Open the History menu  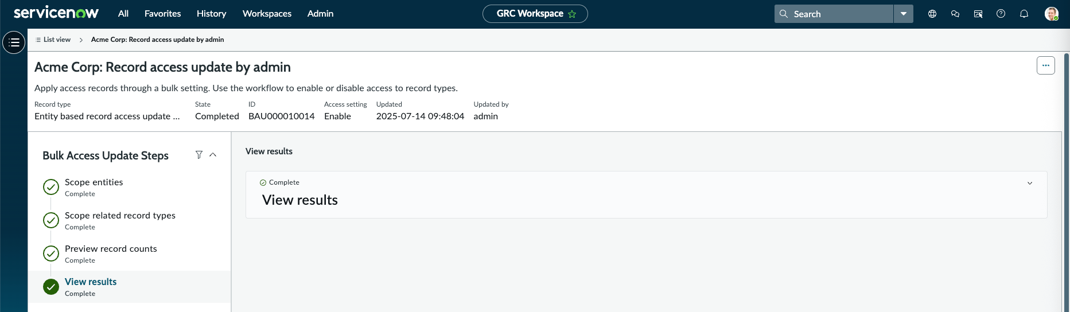(211, 13)
